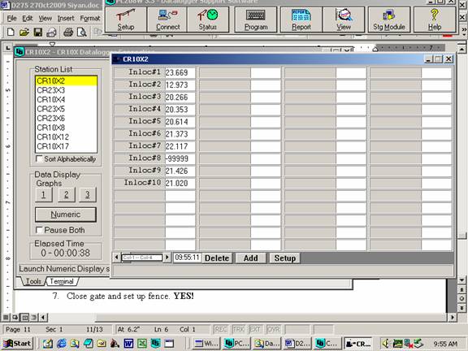
Task: Select CR10X12 in Station List
Action: point(66,137)
